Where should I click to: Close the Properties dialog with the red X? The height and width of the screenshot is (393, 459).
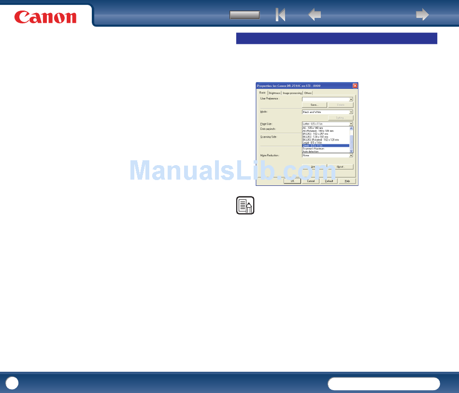tap(355, 85)
